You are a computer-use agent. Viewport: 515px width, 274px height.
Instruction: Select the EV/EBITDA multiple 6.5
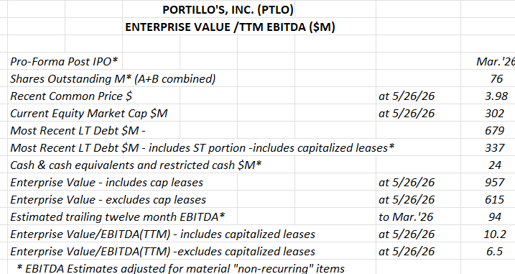pos(495,251)
